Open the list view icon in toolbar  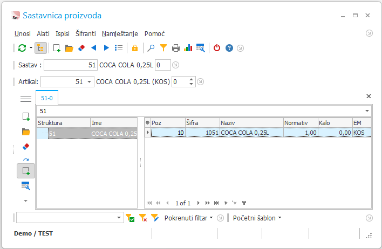119,48
